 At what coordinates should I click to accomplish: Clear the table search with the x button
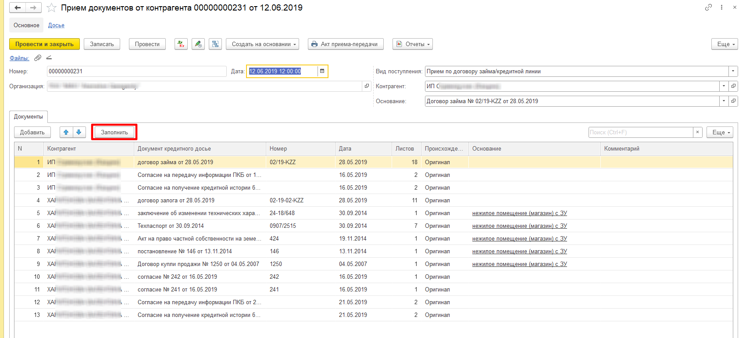coord(698,132)
